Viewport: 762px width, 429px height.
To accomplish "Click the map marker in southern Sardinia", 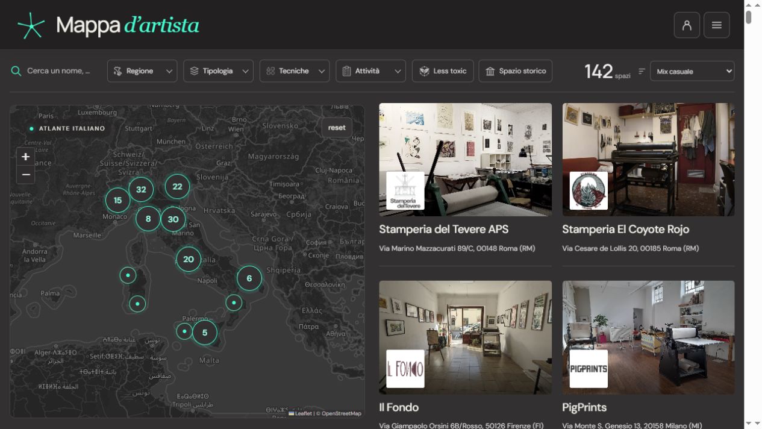I will pyautogui.click(x=137, y=304).
